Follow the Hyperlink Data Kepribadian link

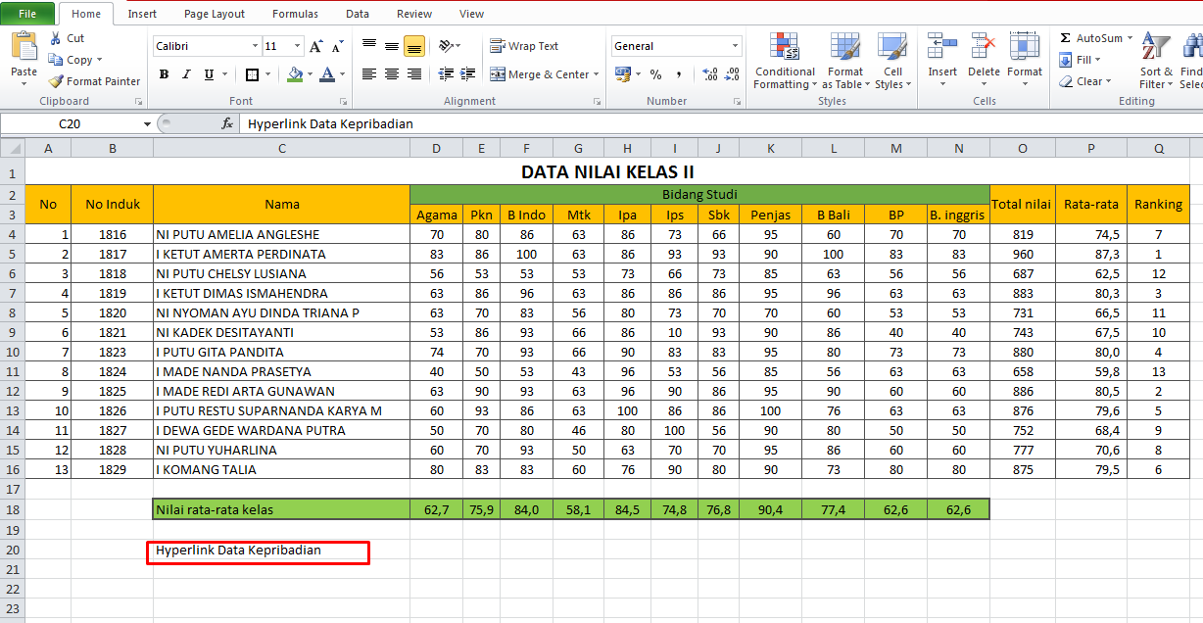click(x=240, y=551)
